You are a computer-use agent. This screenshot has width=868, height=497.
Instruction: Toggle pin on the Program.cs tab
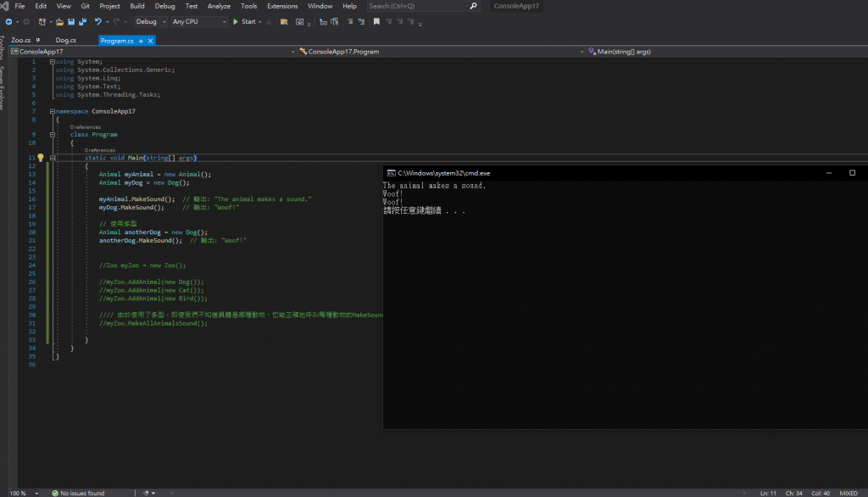point(141,41)
